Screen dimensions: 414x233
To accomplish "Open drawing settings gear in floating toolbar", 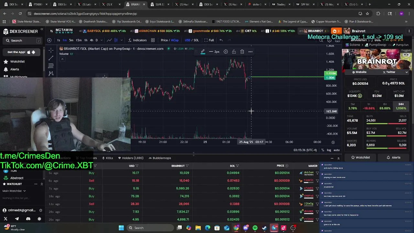I will pyautogui.click(x=226, y=52).
